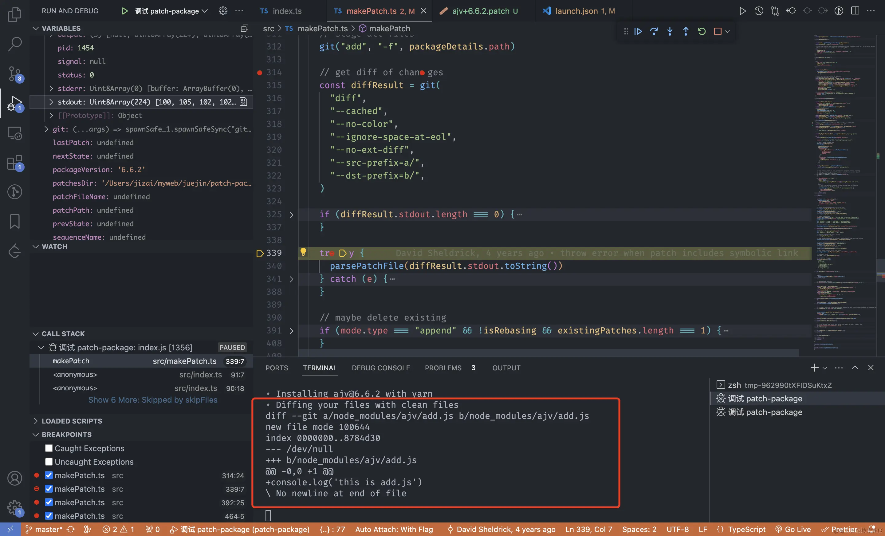
Task: Click Show 6 More skipped frames link
Action: pos(153,400)
